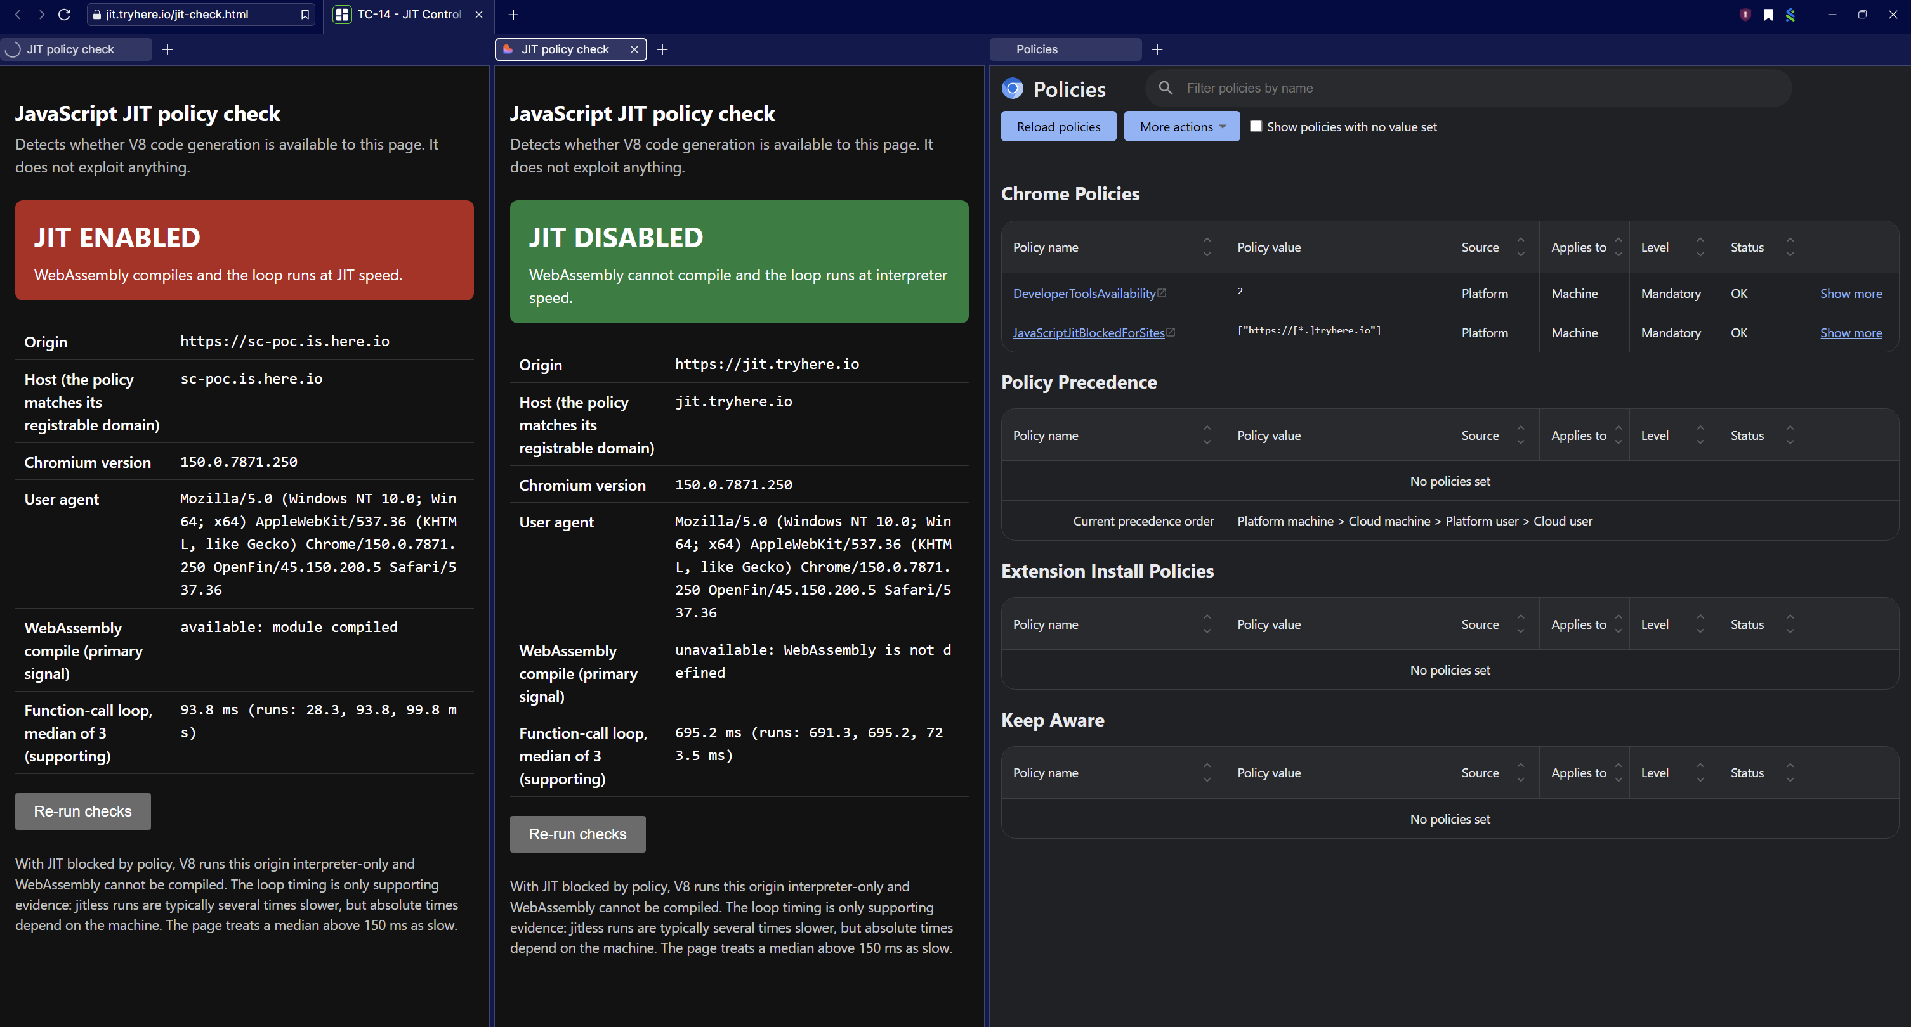Re-run checks in the JIT ENABLED pane
Image resolution: width=1911 pixels, height=1027 pixels.
coord(82,811)
